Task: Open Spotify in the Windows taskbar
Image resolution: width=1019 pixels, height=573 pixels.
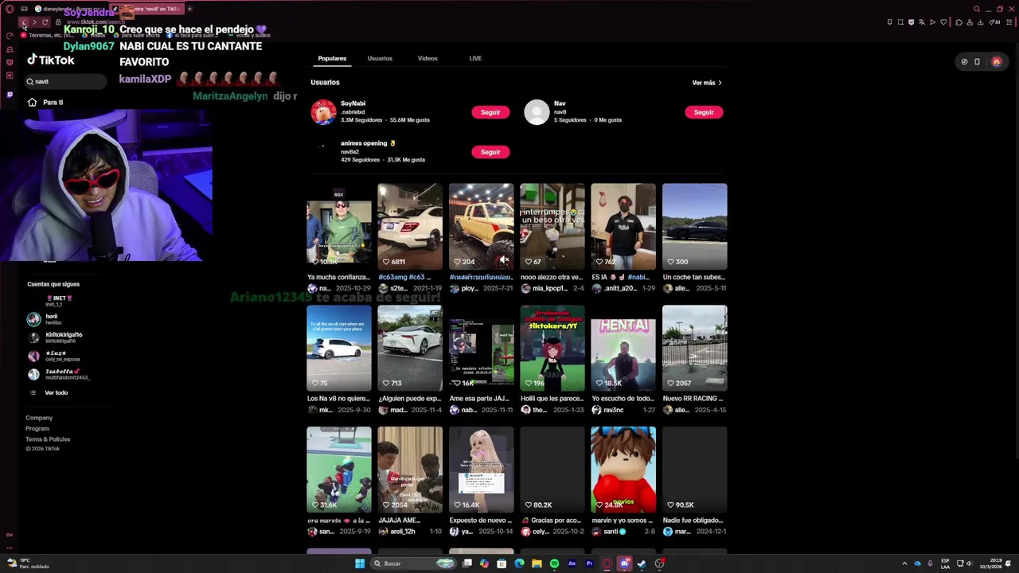Action: click(554, 563)
